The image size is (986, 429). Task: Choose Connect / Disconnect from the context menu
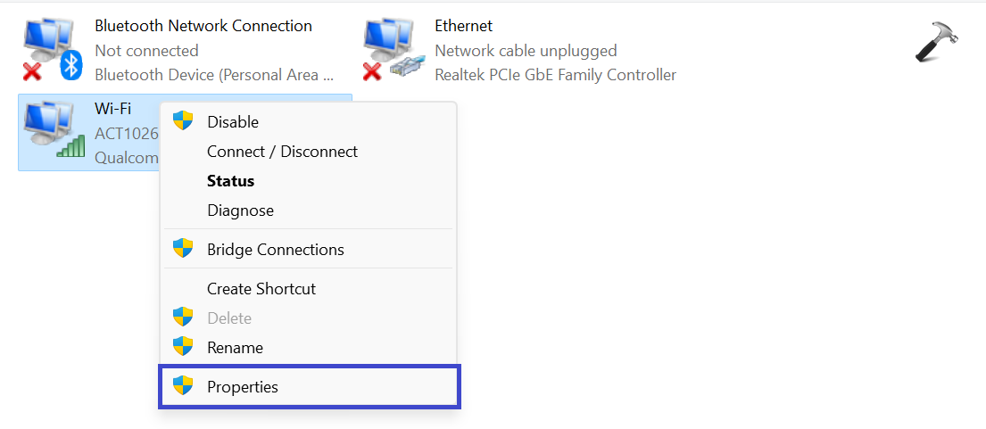point(282,152)
